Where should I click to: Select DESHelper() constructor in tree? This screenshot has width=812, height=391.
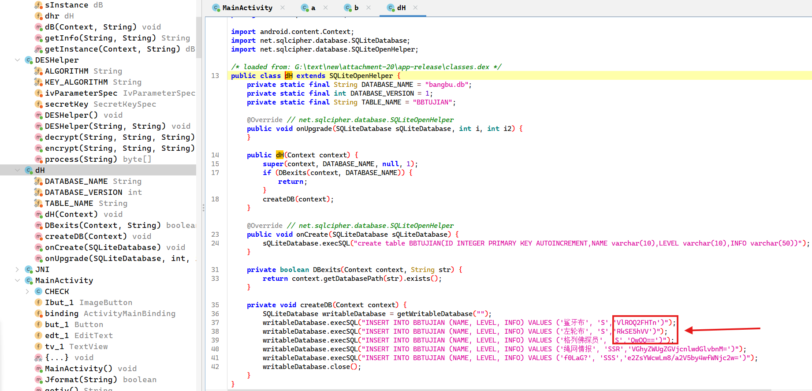pyautogui.click(x=84, y=115)
